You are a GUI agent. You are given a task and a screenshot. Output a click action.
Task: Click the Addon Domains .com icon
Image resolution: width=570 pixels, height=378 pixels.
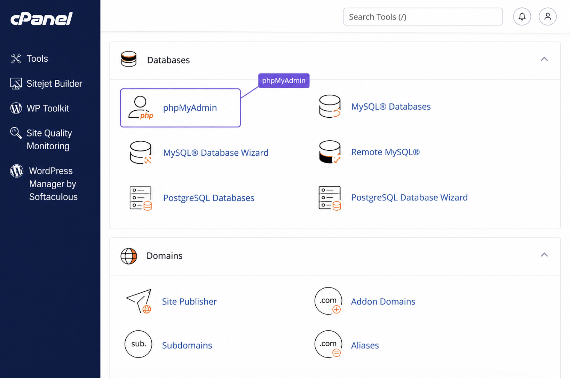pyautogui.click(x=328, y=301)
